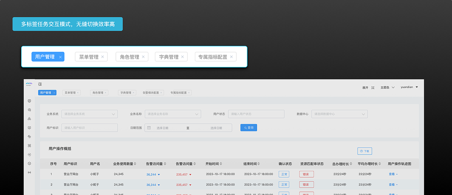Click the 查看 link in row 1
The image size is (452, 195).
click(392, 174)
